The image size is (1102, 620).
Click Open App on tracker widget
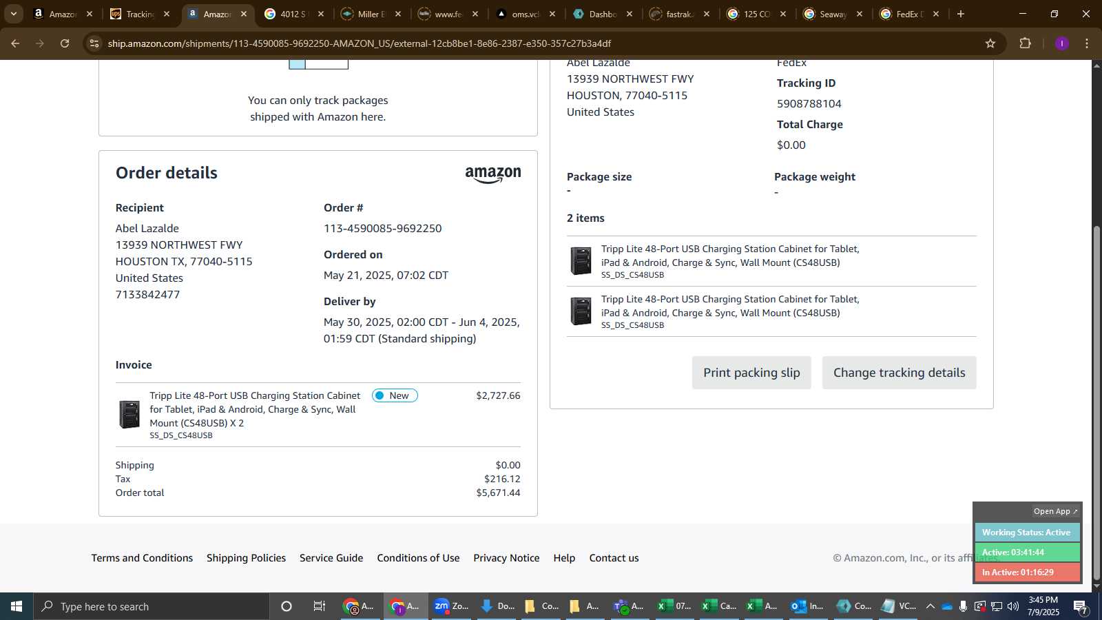point(1055,511)
